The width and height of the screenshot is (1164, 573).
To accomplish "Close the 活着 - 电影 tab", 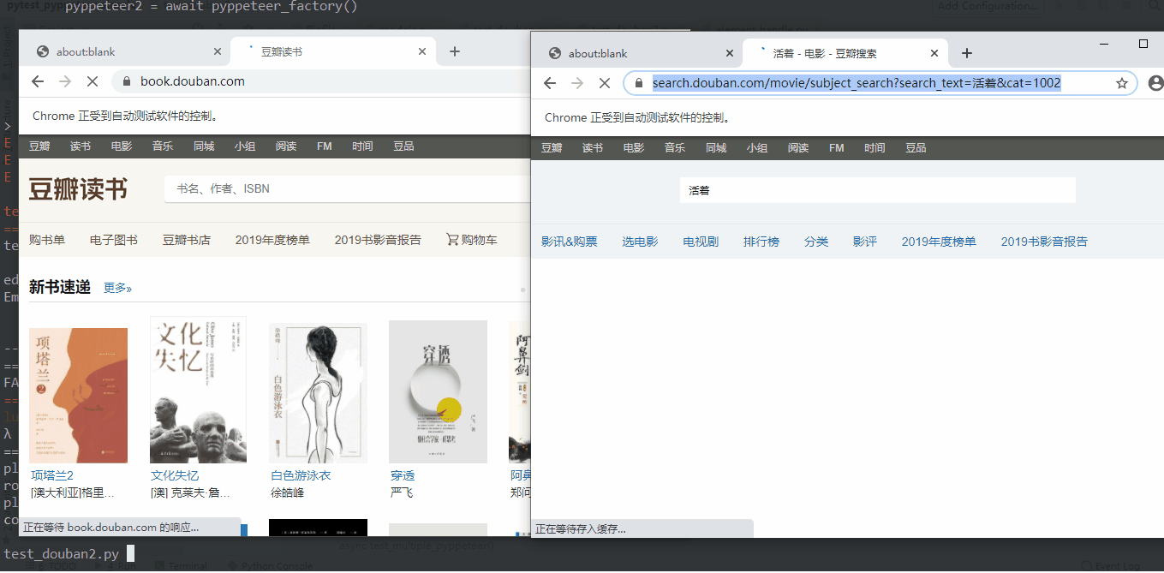I will [934, 53].
